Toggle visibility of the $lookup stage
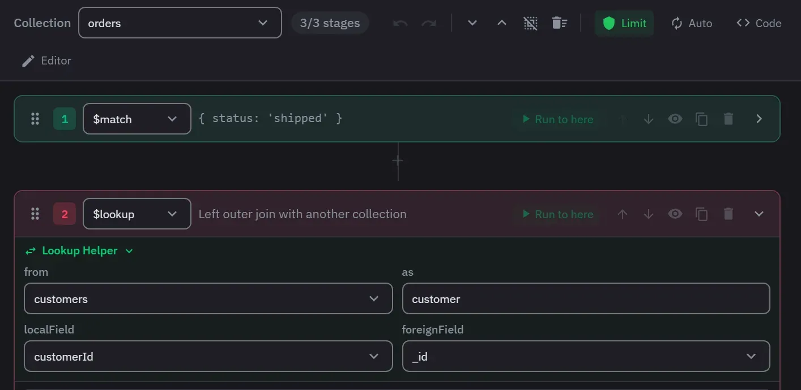Viewport: 801px width, 390px height. [675, 214]
